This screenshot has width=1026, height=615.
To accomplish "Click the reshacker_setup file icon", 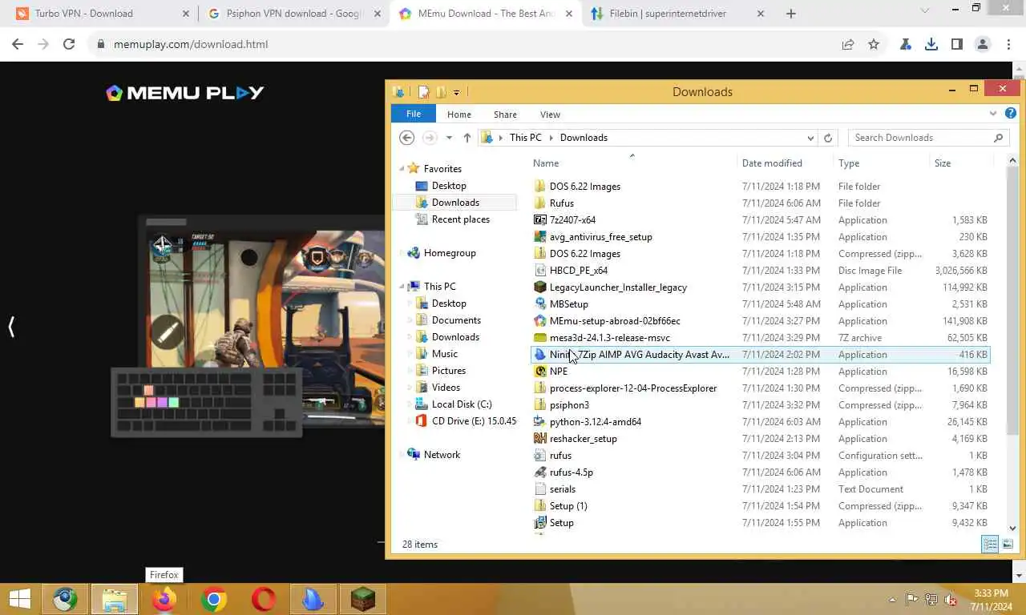I will [540, 438].
